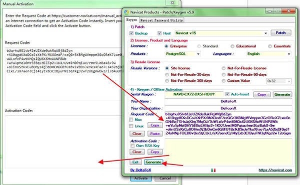The image size is (300, 185).
Task: Select the Custom Value radio
Action: tap(223, 81)
